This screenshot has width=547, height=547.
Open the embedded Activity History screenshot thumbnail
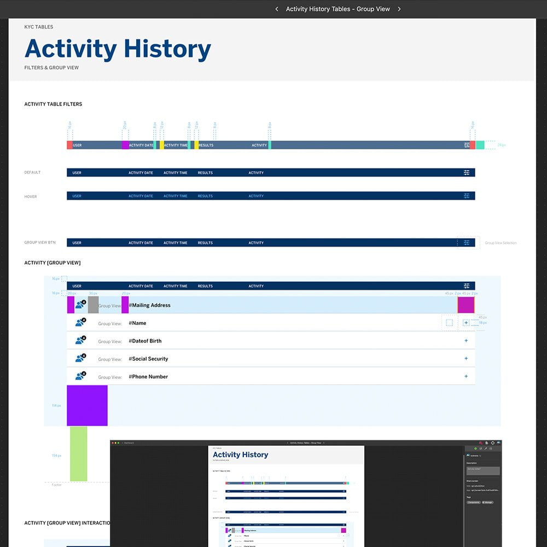tap(305, 493)
